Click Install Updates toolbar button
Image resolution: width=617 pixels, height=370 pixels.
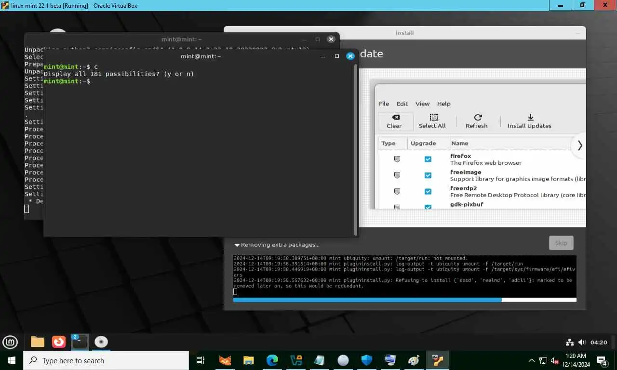click(x=529, y=121)
